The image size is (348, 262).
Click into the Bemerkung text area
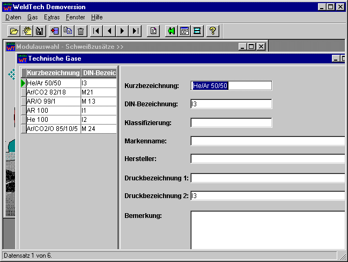click(267, 230)
